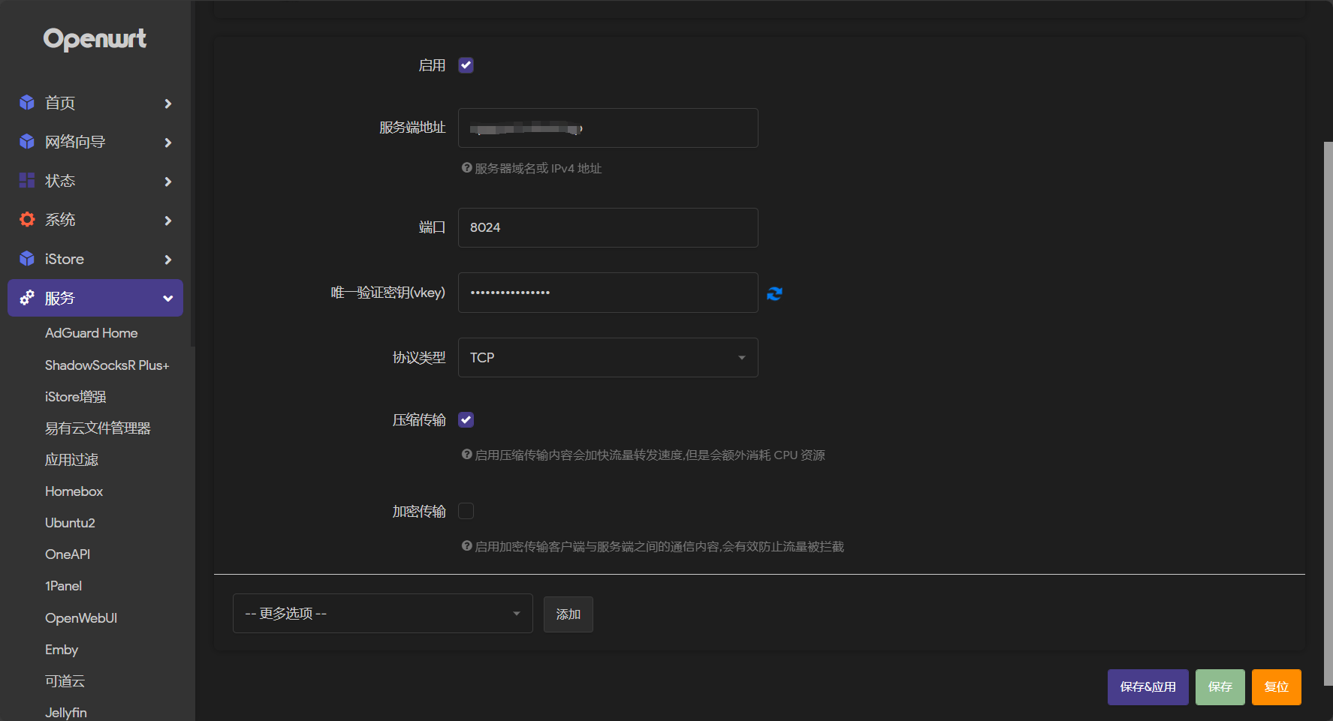Click the iStore cube icon
Screen dimensions: 1333x721
point(26,258)
